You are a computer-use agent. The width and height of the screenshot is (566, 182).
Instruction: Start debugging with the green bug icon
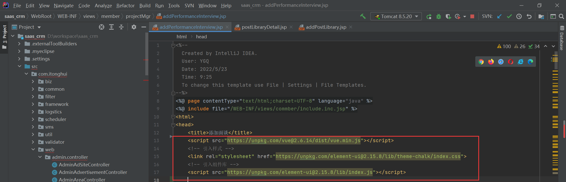coord(439,17)
